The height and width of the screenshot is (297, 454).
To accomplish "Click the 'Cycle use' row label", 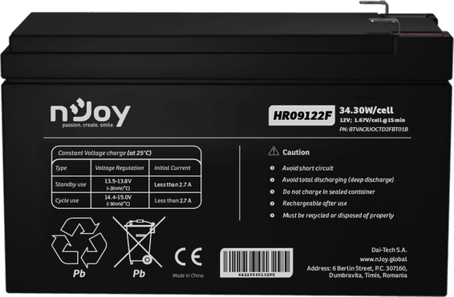I will tap(67, 200).
